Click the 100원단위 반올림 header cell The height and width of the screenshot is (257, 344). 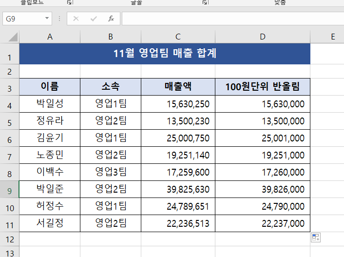point(263,87)
